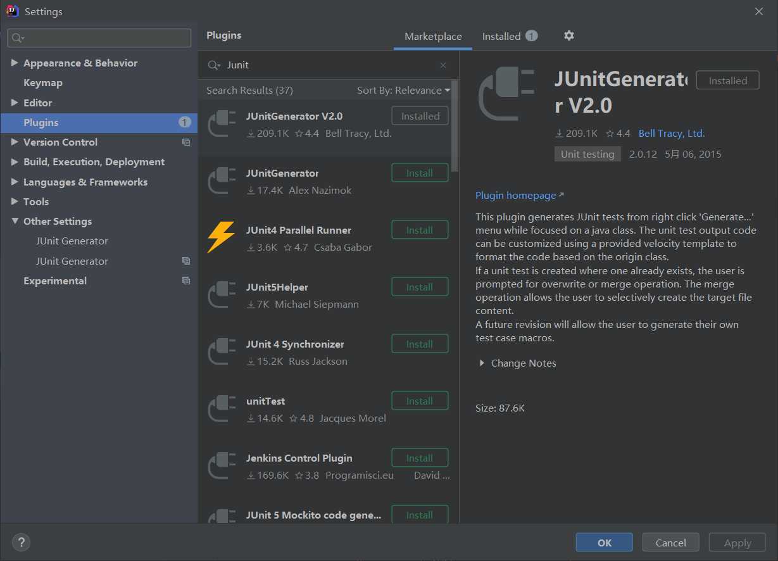Install the Alex Nazimok JUnitGenerator plugin

[x=420, y=173]
